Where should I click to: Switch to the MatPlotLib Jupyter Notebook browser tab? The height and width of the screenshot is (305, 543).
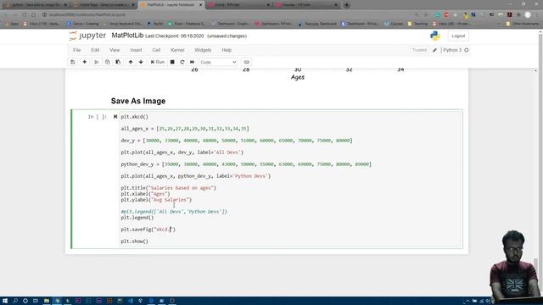[171, 5]
